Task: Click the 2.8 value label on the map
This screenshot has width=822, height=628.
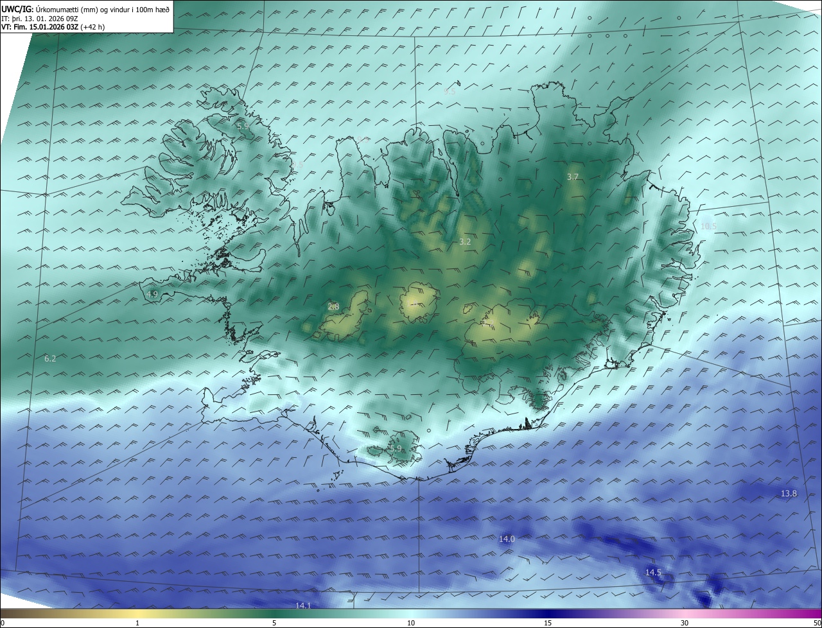Action: [333, 306]
